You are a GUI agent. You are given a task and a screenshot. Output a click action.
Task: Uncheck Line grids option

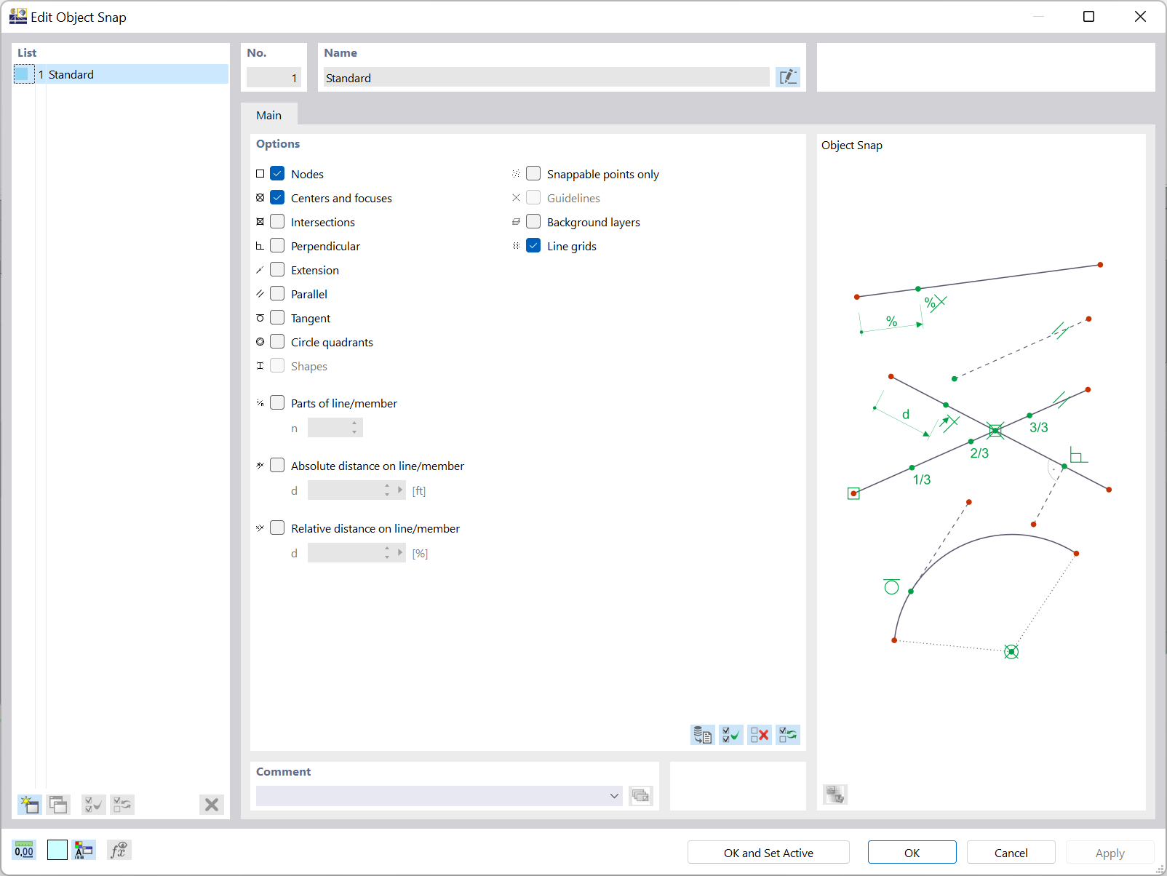click(x=533, y=246)
